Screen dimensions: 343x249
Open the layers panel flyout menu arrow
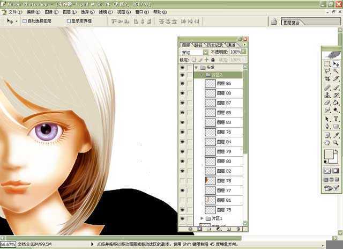[x=244, y=45]
